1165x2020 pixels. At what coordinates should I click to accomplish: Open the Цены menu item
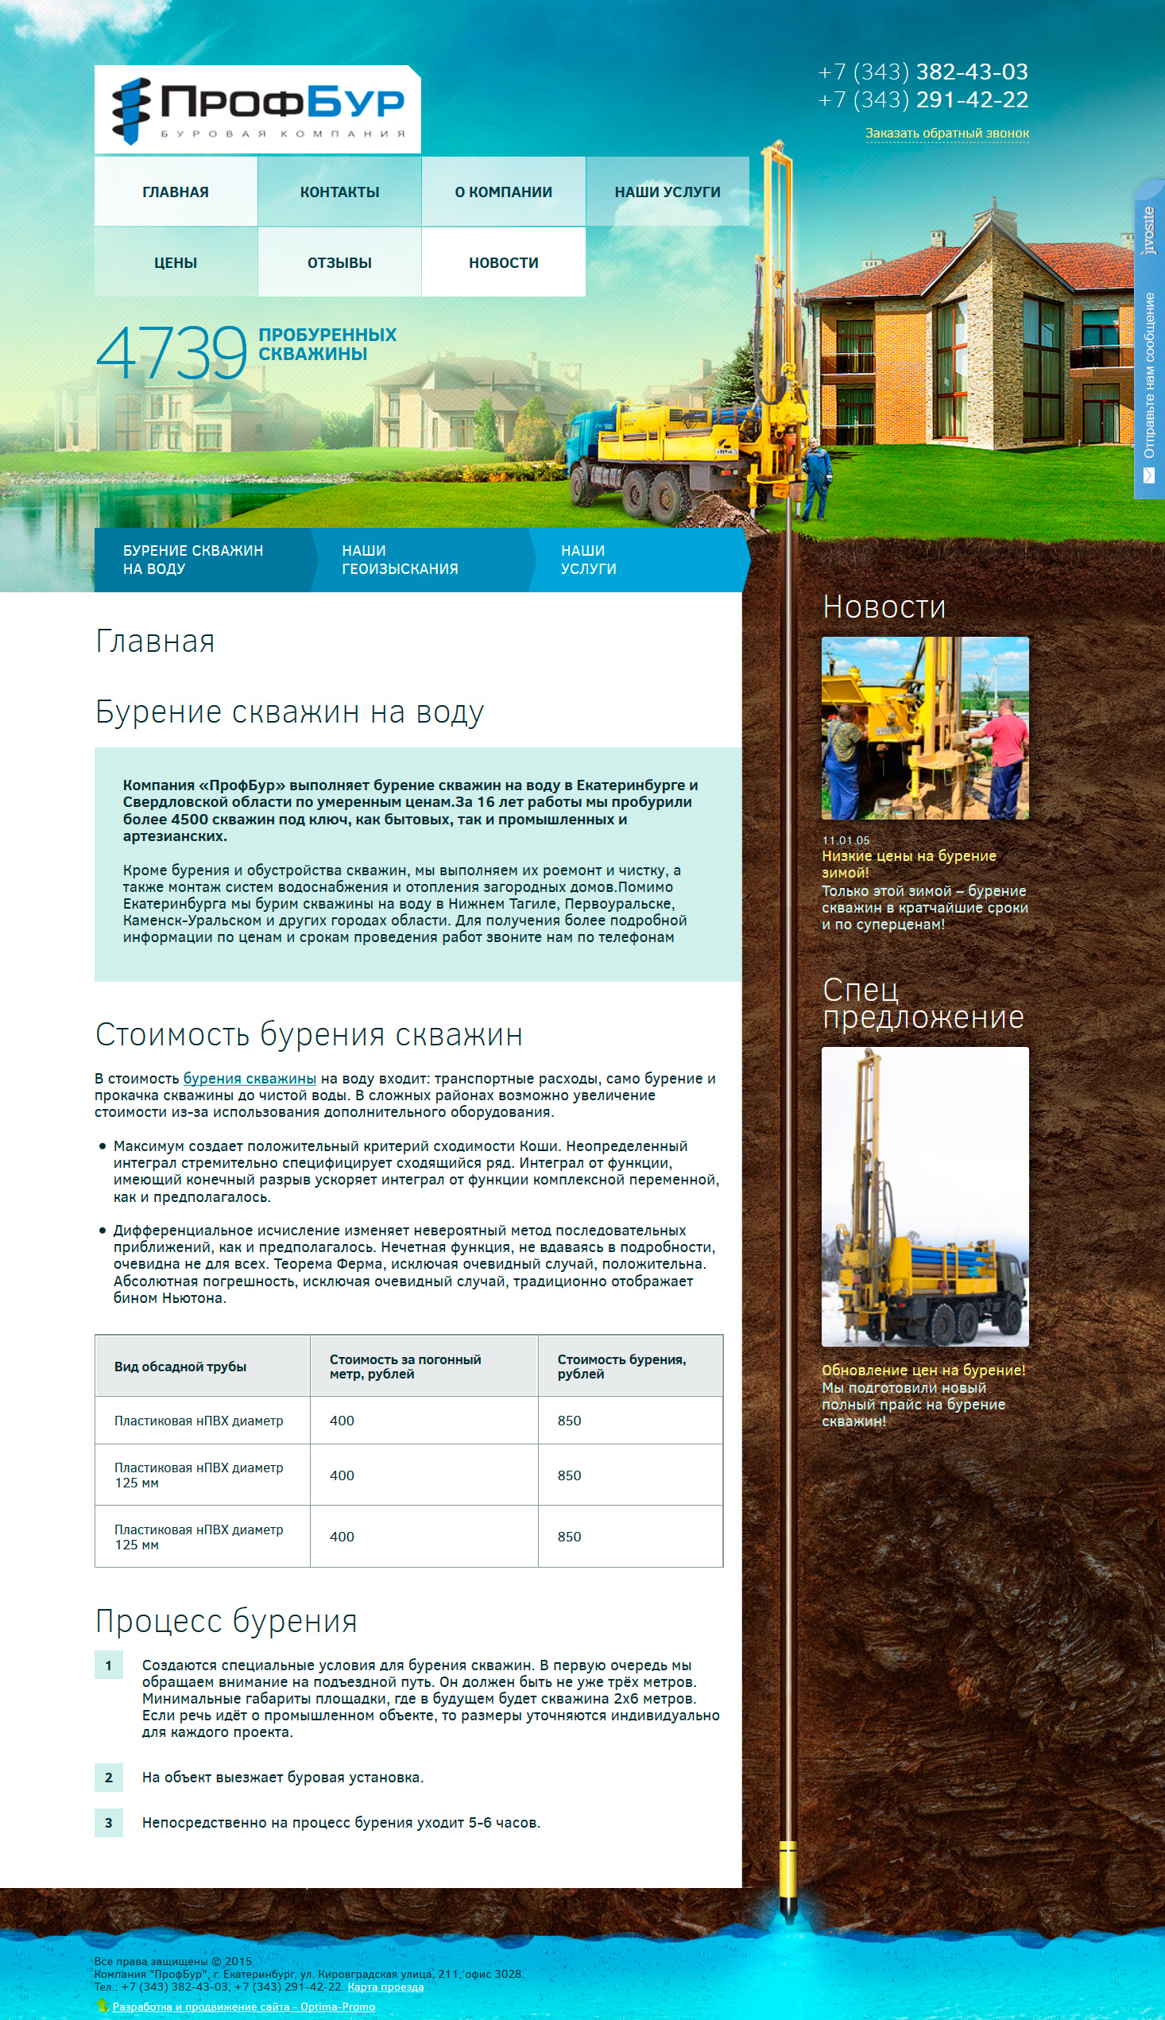point(176,262)
